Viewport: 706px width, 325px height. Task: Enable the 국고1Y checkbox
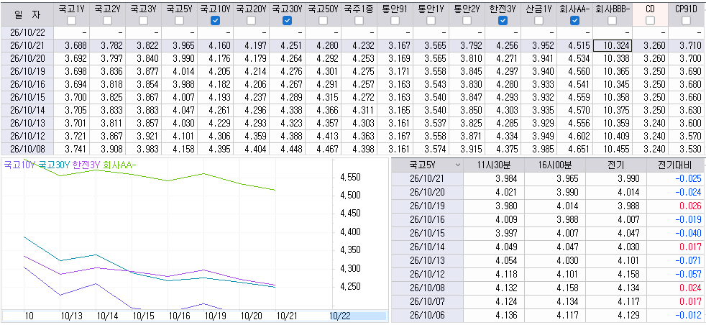(x=71, y=20)
